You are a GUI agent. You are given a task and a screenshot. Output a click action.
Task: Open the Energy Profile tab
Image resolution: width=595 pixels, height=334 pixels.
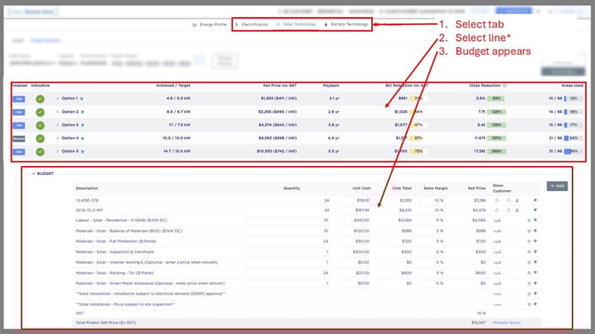(x=210, y=25)
